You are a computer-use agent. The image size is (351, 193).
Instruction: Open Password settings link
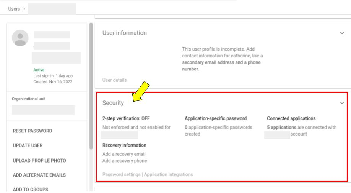coord(121,174)
